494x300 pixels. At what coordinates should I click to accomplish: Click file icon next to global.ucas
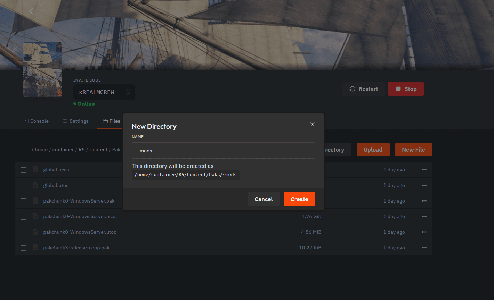[35, 170]
